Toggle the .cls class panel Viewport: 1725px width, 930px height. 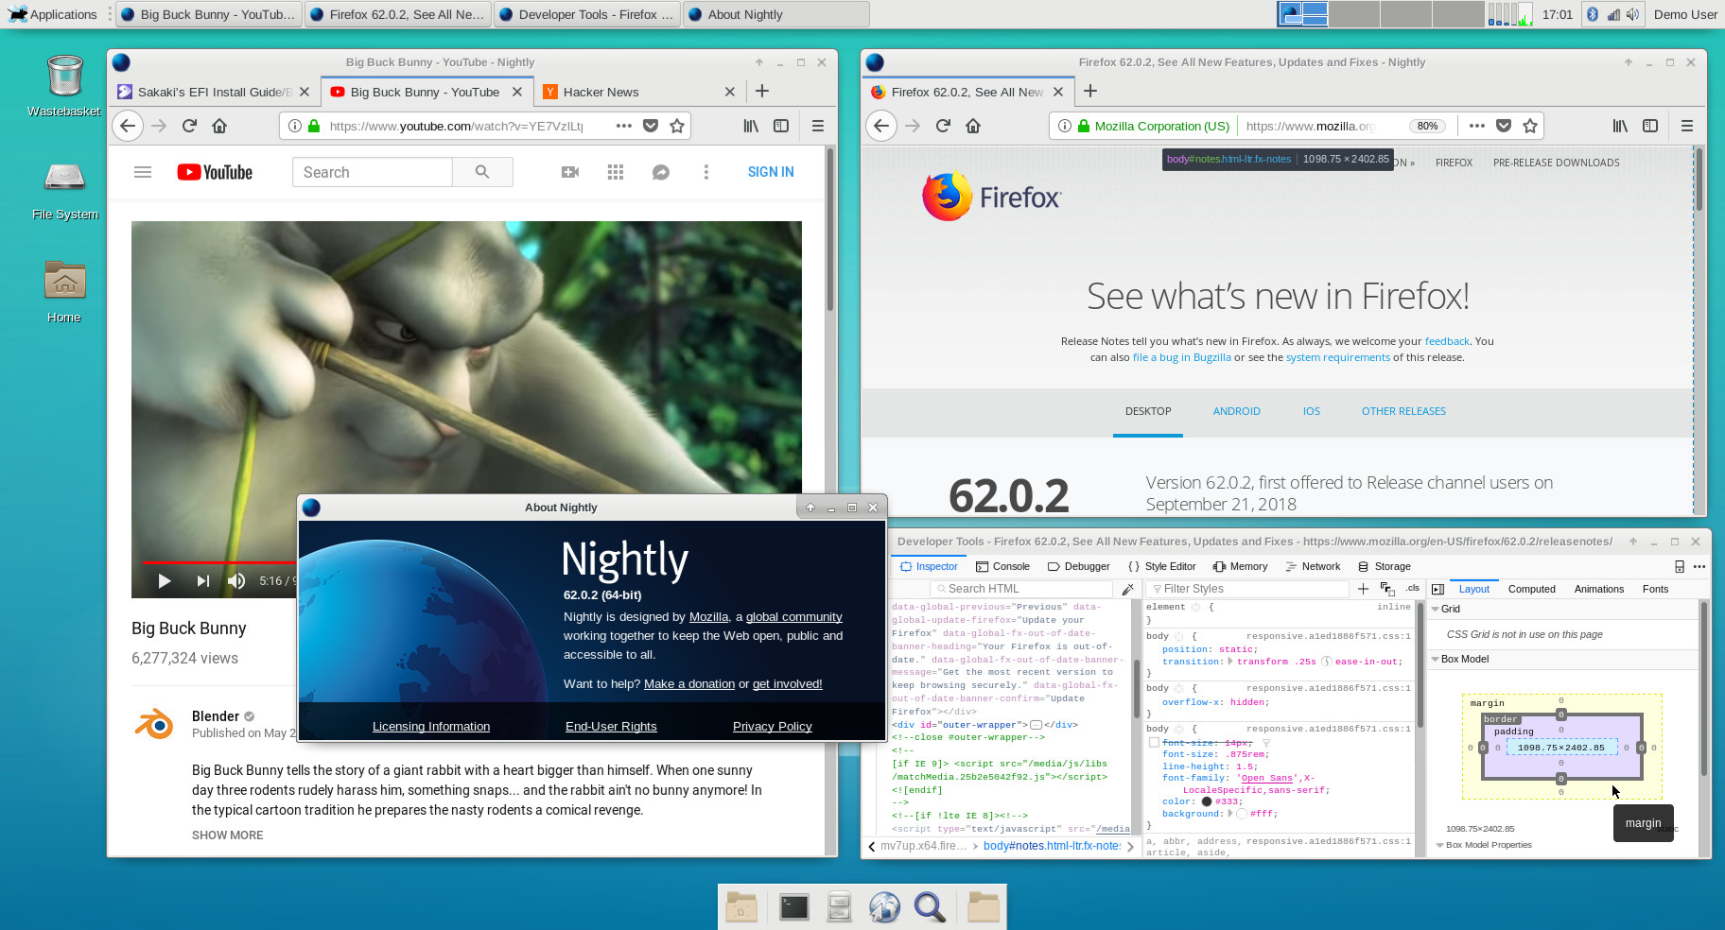click(x=1413, y=588)
